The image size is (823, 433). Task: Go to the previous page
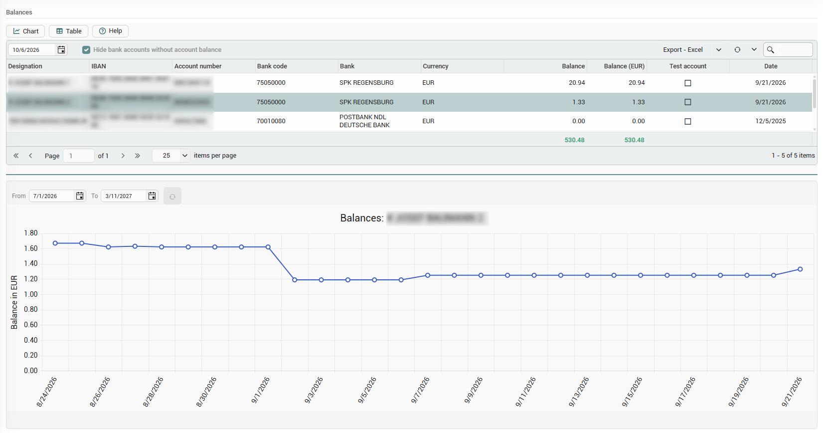pyautogui.click(x=30, y=156)
